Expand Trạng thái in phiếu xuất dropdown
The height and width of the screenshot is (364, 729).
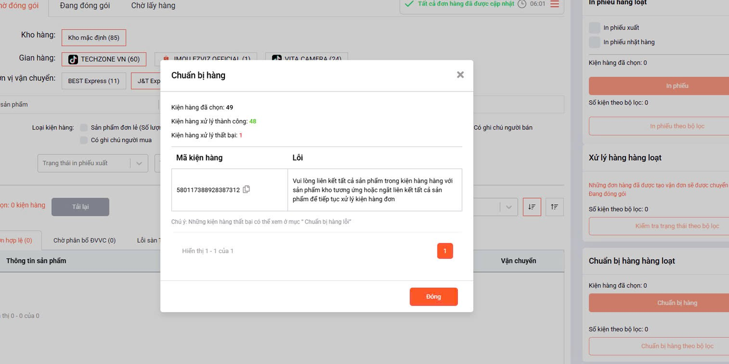pos(93,163)
